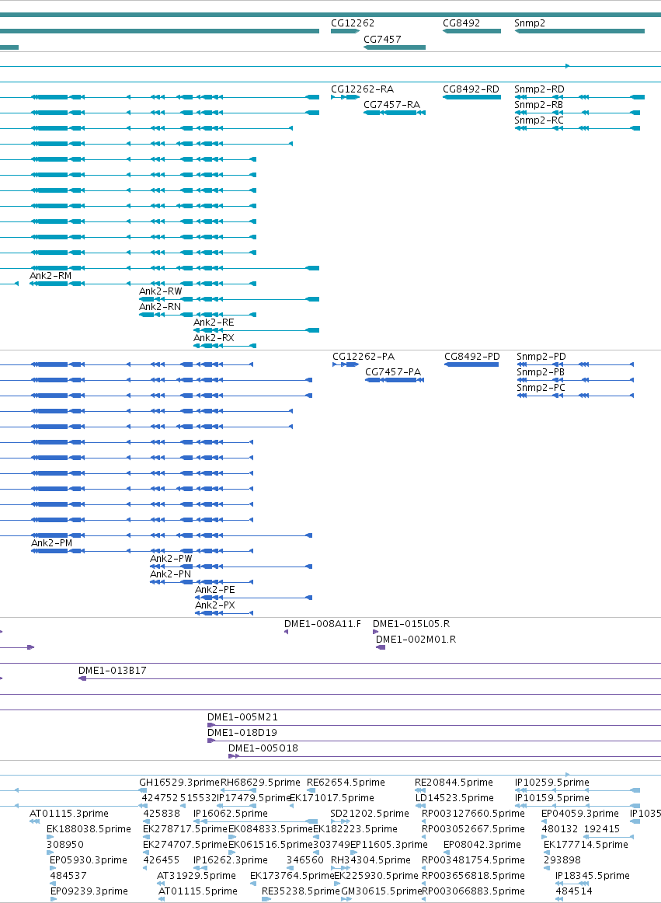
Task: Click protein CG8492-PD label
Action: (472, 357)
